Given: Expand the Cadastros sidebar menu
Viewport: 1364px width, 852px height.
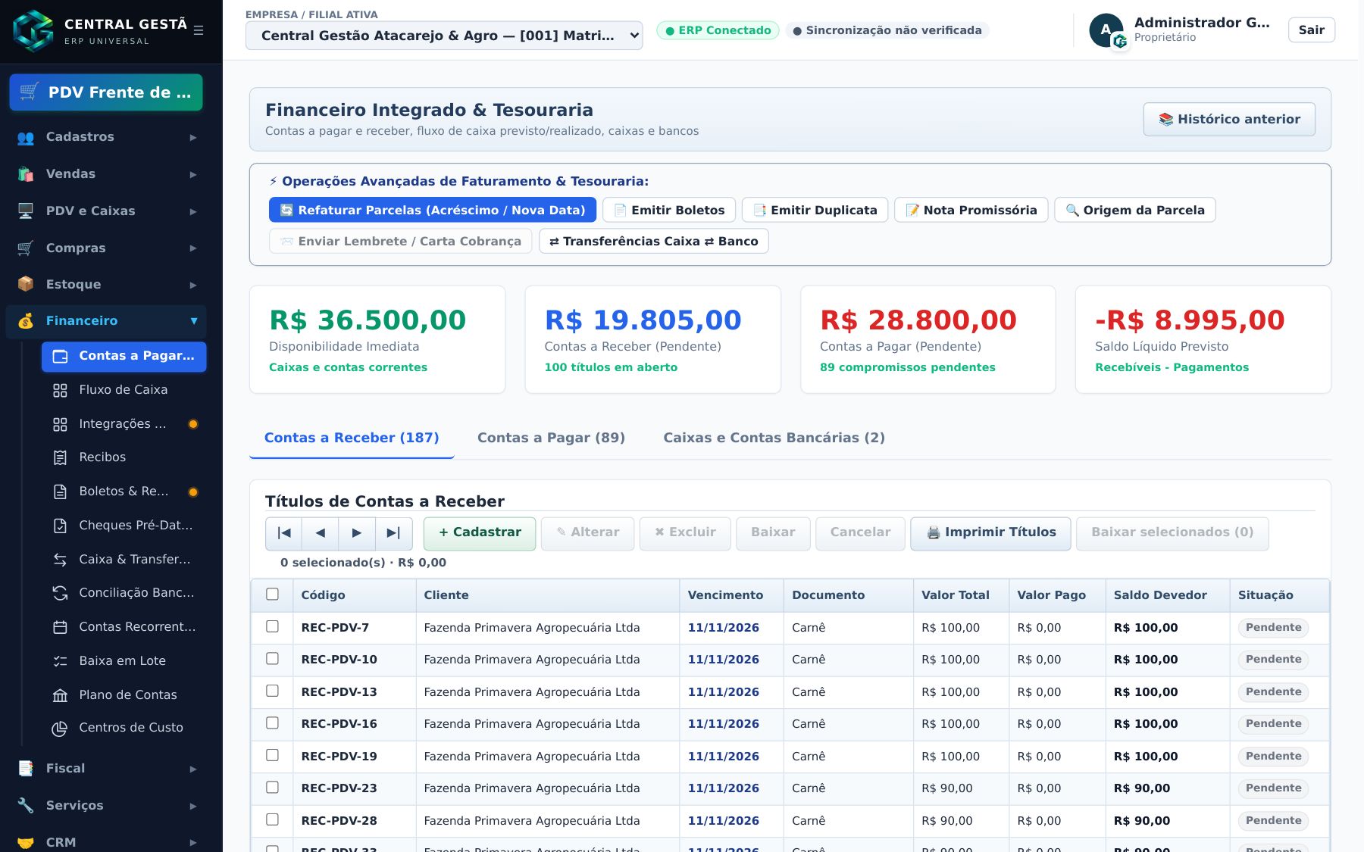Looking at the screenshot, I should click(x=106, y=137).
